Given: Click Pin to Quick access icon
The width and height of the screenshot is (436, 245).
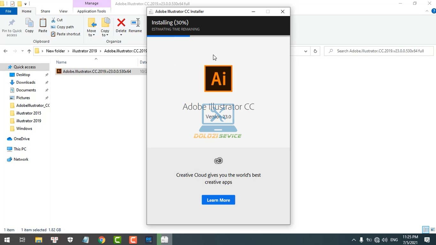Looking at the screenshot, I should coord(12,27).
